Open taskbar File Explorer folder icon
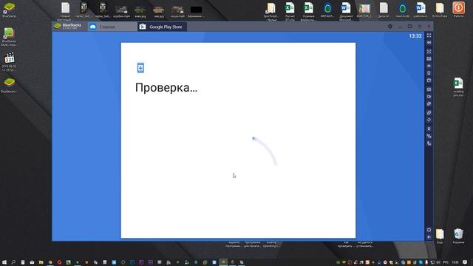 pyautogui.click(x=41, y=262)
